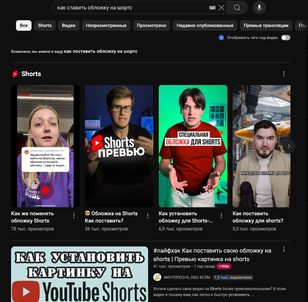Open the '#ИНТЕРЕСНО, ОБО ВСЁМ' channel avatar

[x=157, y=277]
